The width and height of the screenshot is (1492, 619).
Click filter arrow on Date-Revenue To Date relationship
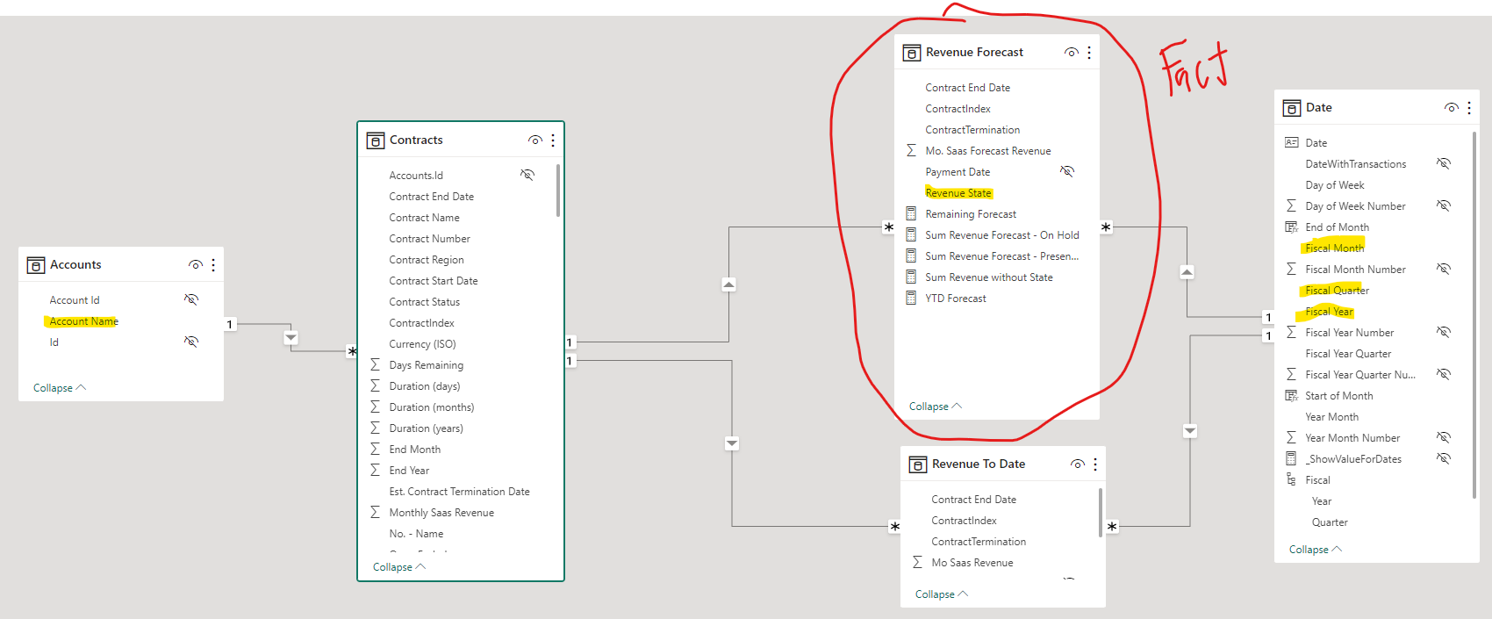[1190, 430]
